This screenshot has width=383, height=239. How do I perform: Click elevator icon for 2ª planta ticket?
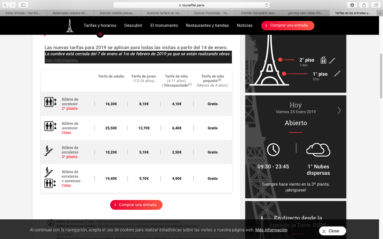click(51, 102)
